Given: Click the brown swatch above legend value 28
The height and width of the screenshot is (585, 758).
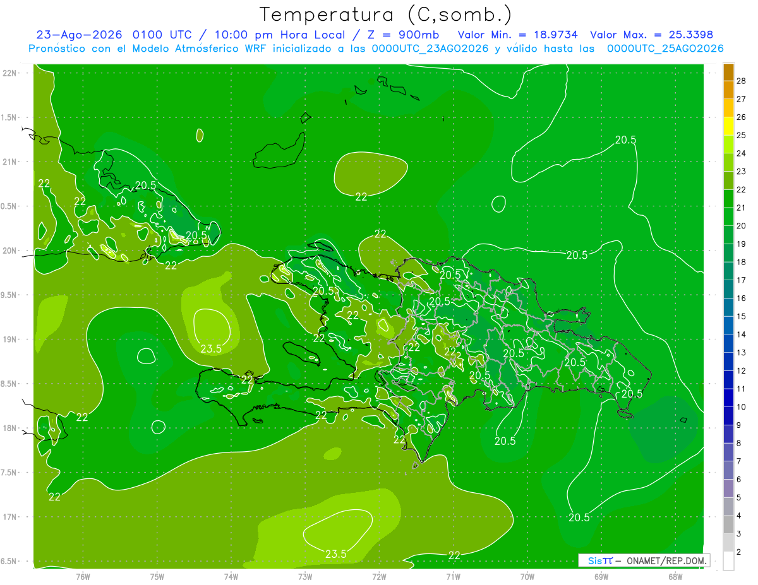Looking at the screenshot, I should tap(728, 72).
